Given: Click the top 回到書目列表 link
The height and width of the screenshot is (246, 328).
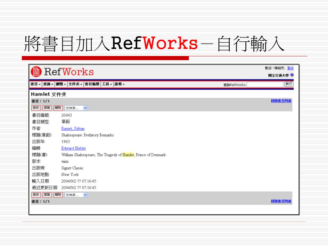Looking at the screenshot, I should [281, 101].
